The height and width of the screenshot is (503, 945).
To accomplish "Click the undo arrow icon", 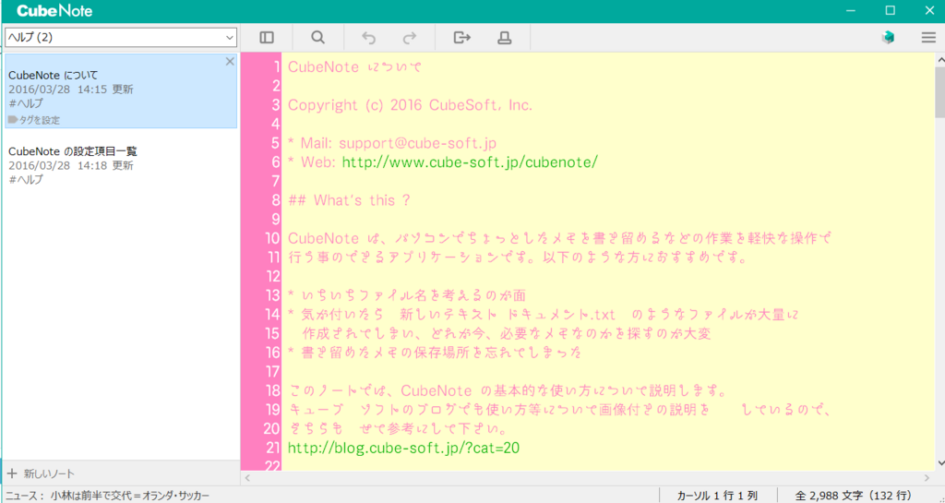I will tap(368, 38).
